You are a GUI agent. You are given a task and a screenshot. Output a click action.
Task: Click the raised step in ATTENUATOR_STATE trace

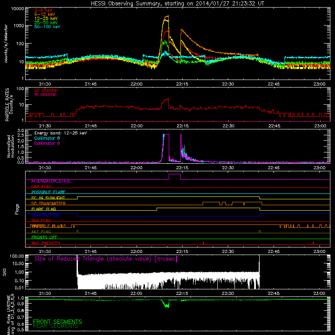click(175, 174)
